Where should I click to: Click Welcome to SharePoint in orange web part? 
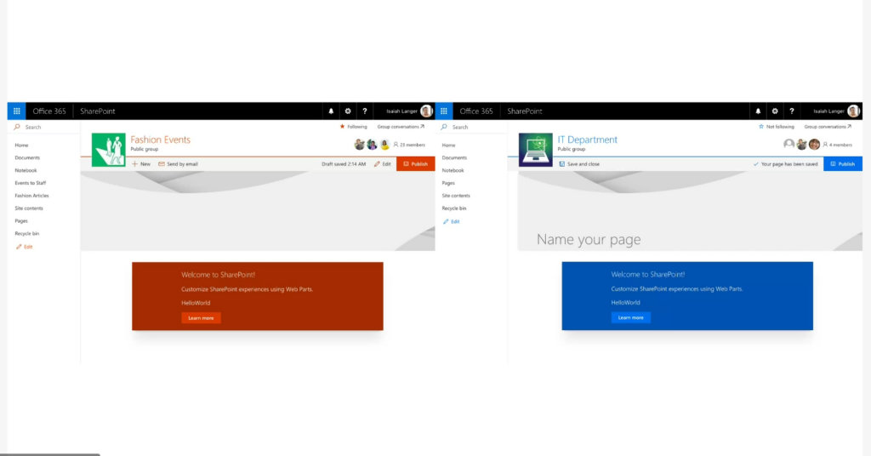(x=219, y=275)
